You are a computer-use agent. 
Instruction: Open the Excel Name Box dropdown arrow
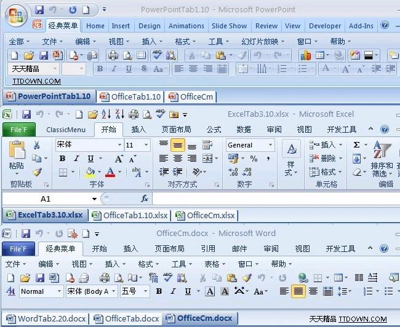(x=94, y=199)
